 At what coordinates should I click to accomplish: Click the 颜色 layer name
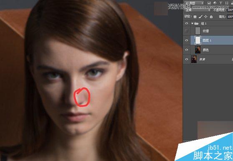[x=206, y=50]
